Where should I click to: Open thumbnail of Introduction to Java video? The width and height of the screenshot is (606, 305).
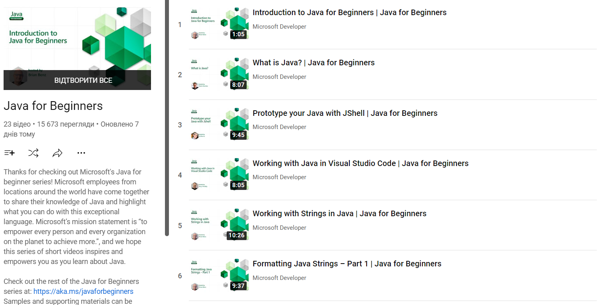click(x=219, y=23)
